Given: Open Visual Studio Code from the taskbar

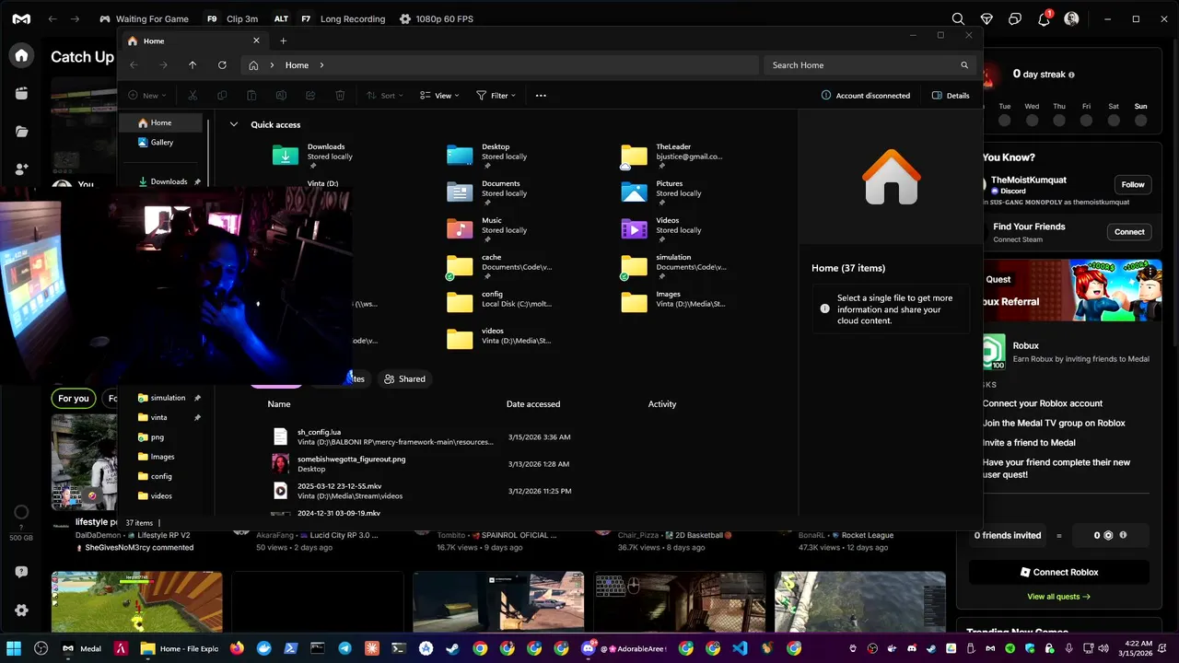Looking at the screenshot, I should pos(740,648).
